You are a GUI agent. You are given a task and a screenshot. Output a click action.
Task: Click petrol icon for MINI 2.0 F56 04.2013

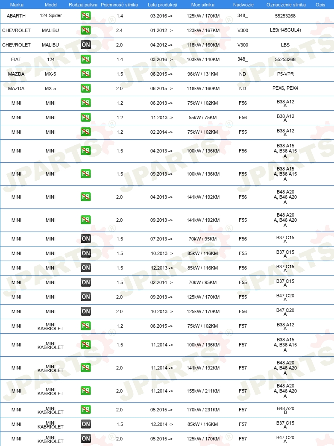click(85, 197)
